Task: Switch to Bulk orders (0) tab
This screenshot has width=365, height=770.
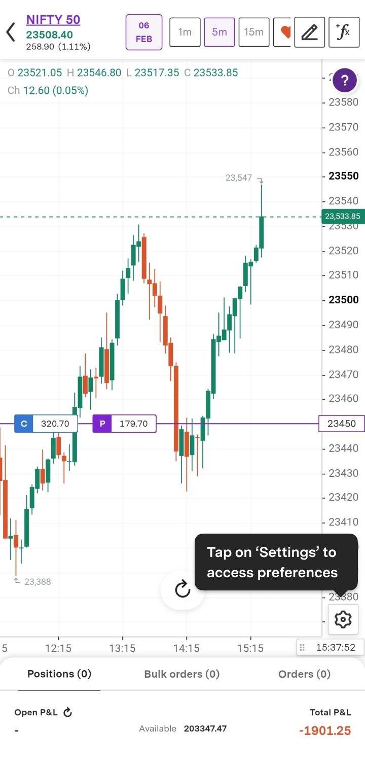Action: point(182,674)
